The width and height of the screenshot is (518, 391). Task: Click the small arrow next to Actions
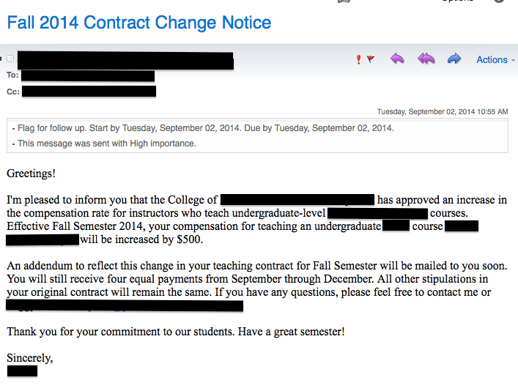point(512,60)
